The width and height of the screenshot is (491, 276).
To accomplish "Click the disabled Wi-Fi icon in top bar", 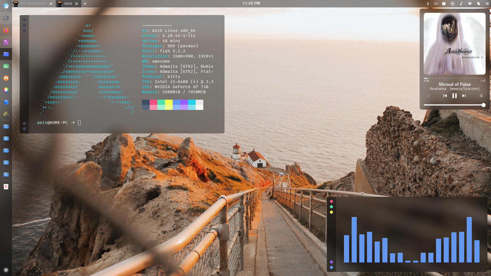I will pyautogui.click(x=470, y=4).
